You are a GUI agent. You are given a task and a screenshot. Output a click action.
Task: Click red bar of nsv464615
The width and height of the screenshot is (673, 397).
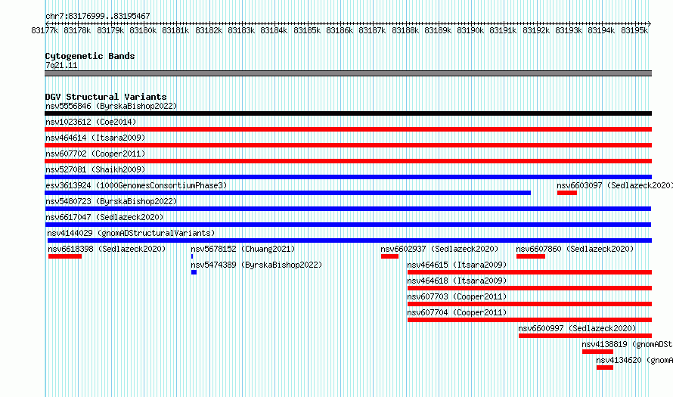(529, 272)
